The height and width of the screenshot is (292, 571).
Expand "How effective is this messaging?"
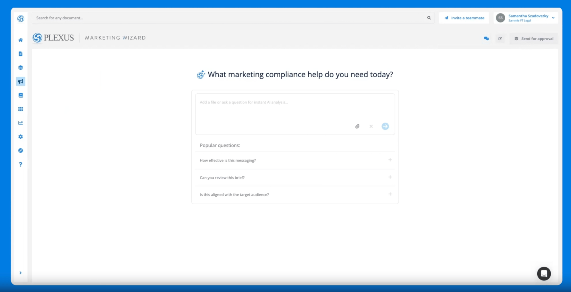click(x=390, y=160)
